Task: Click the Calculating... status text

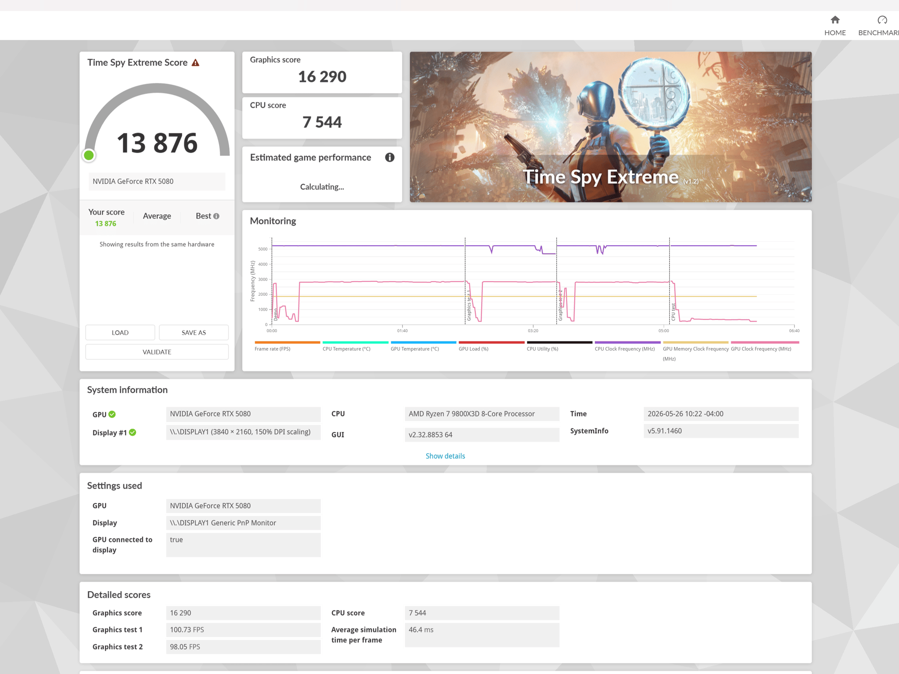Action: click(322, 187)
